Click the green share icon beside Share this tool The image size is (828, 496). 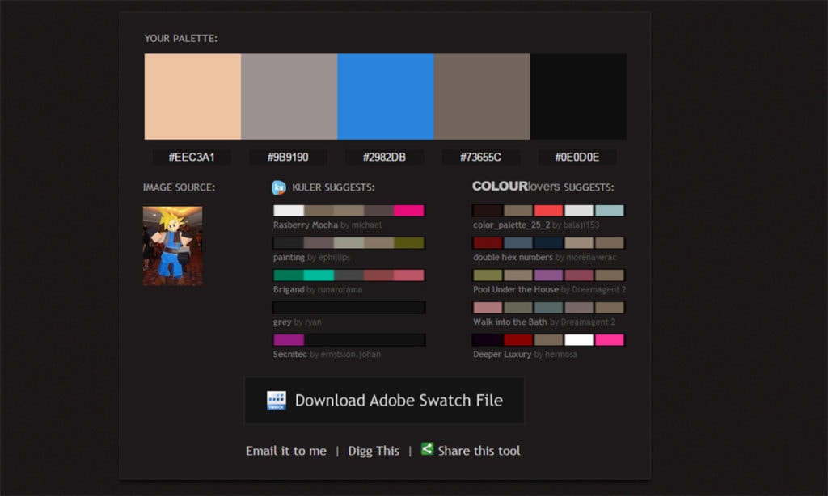click(x=426, y=451)
